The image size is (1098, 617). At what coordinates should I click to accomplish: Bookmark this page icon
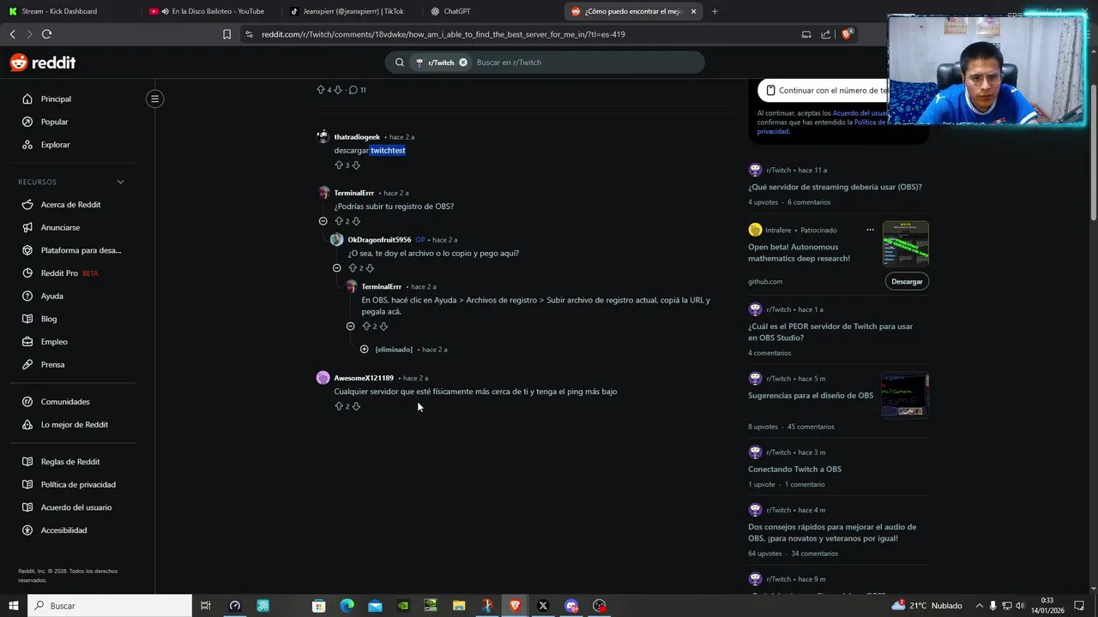pyautogui.click(x=226, y=34)
